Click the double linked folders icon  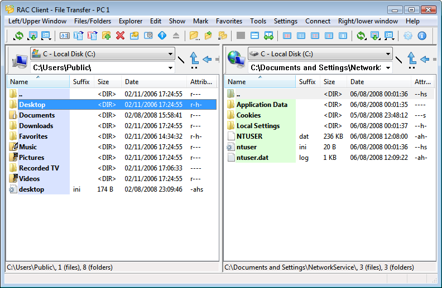coord(223,36)
